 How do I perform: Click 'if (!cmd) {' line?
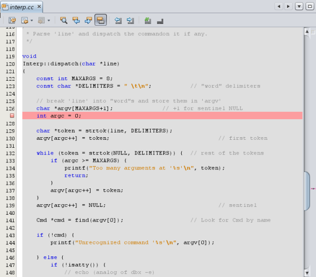(x=55, y=235)
